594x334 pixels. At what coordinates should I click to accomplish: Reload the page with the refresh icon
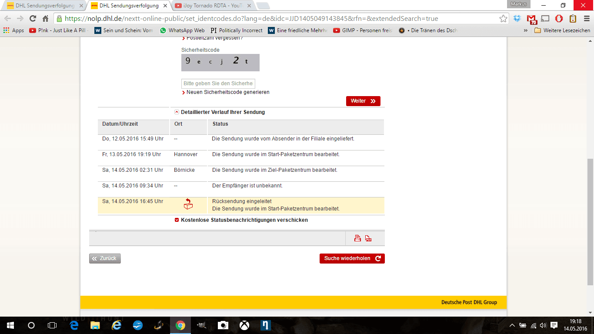[33, 19]
